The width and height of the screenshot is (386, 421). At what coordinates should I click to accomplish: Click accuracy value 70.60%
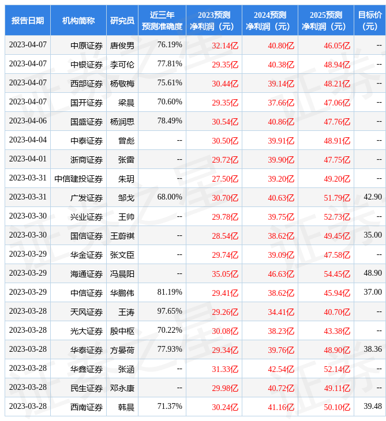tap(170, 102)
